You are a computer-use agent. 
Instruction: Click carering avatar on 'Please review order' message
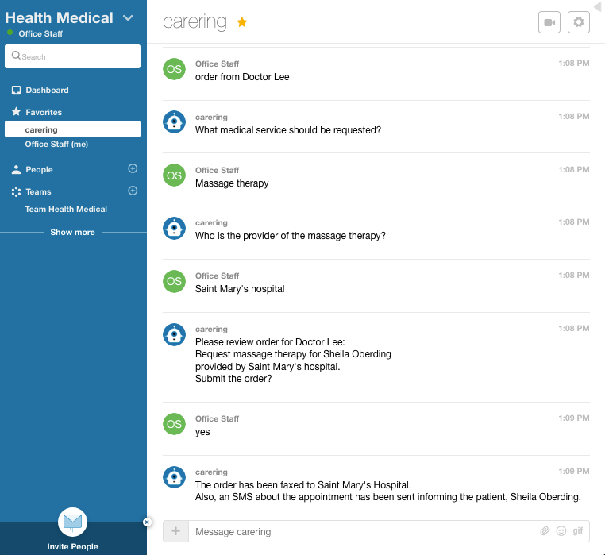174,334
